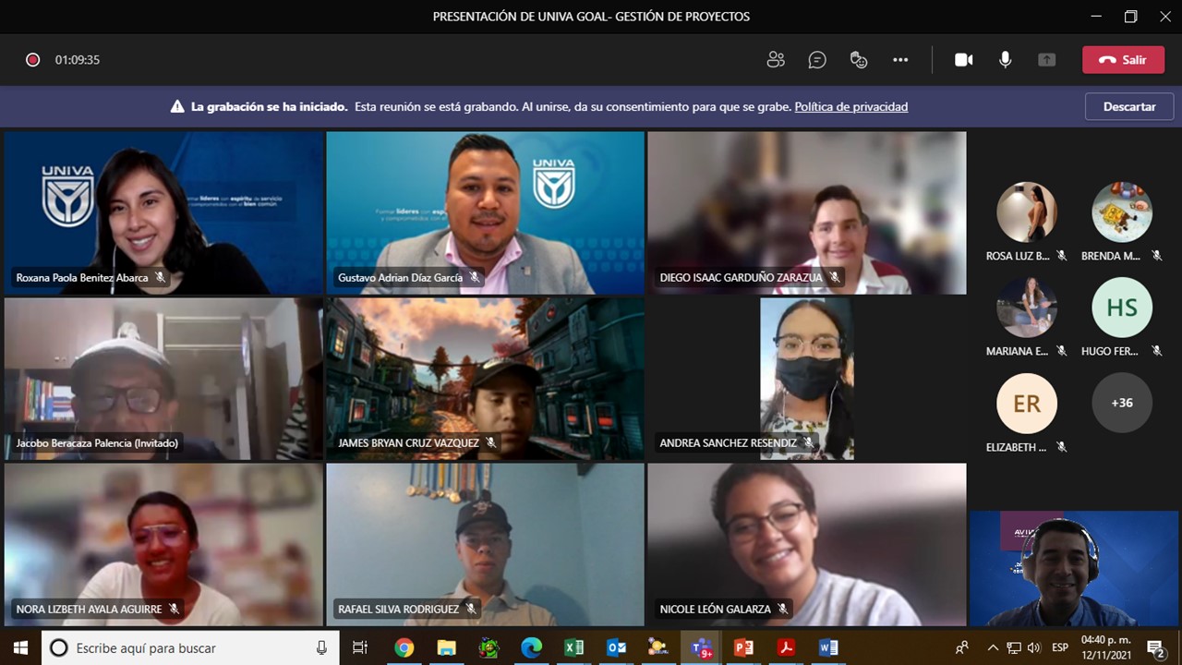Open the volume control in system tray
Image resolution: width=1182 pixels, height=665 pixels.
1033,647
